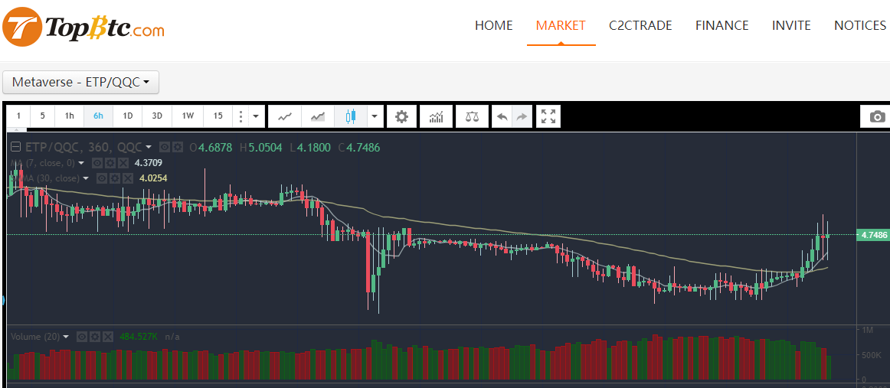
Task: Set chart interval to 1D
Action: (x=128, y=116)
